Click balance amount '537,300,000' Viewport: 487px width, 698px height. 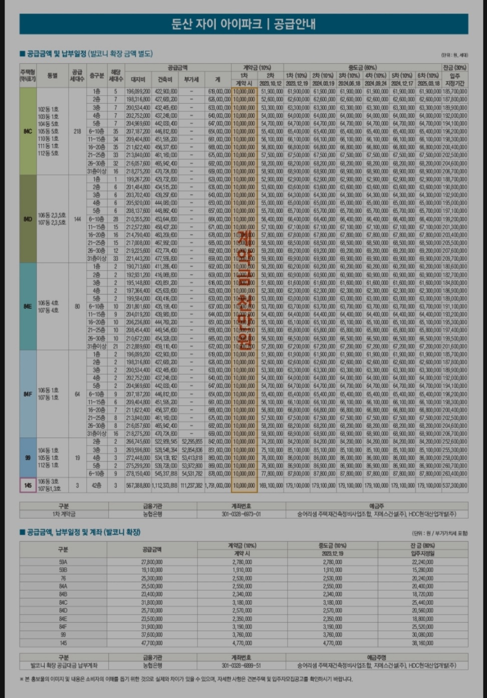[x=455, y=485]
